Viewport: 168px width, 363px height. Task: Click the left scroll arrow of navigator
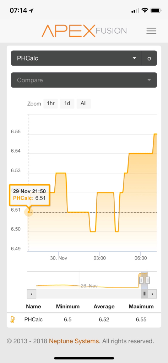point(32,294)
